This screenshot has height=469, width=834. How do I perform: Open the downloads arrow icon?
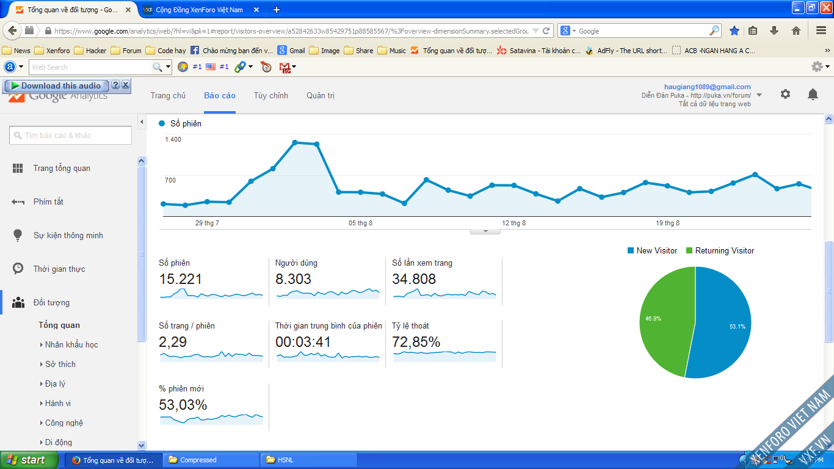tap(774, 31)
